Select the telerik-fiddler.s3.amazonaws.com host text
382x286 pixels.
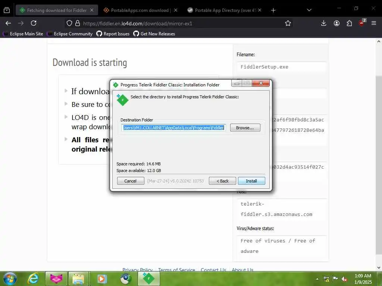tap(276, 209)
